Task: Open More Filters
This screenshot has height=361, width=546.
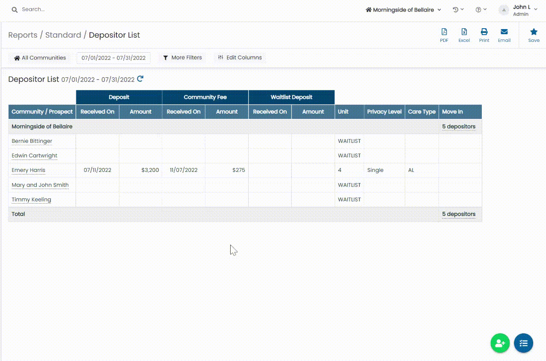Action: [182, 58]
